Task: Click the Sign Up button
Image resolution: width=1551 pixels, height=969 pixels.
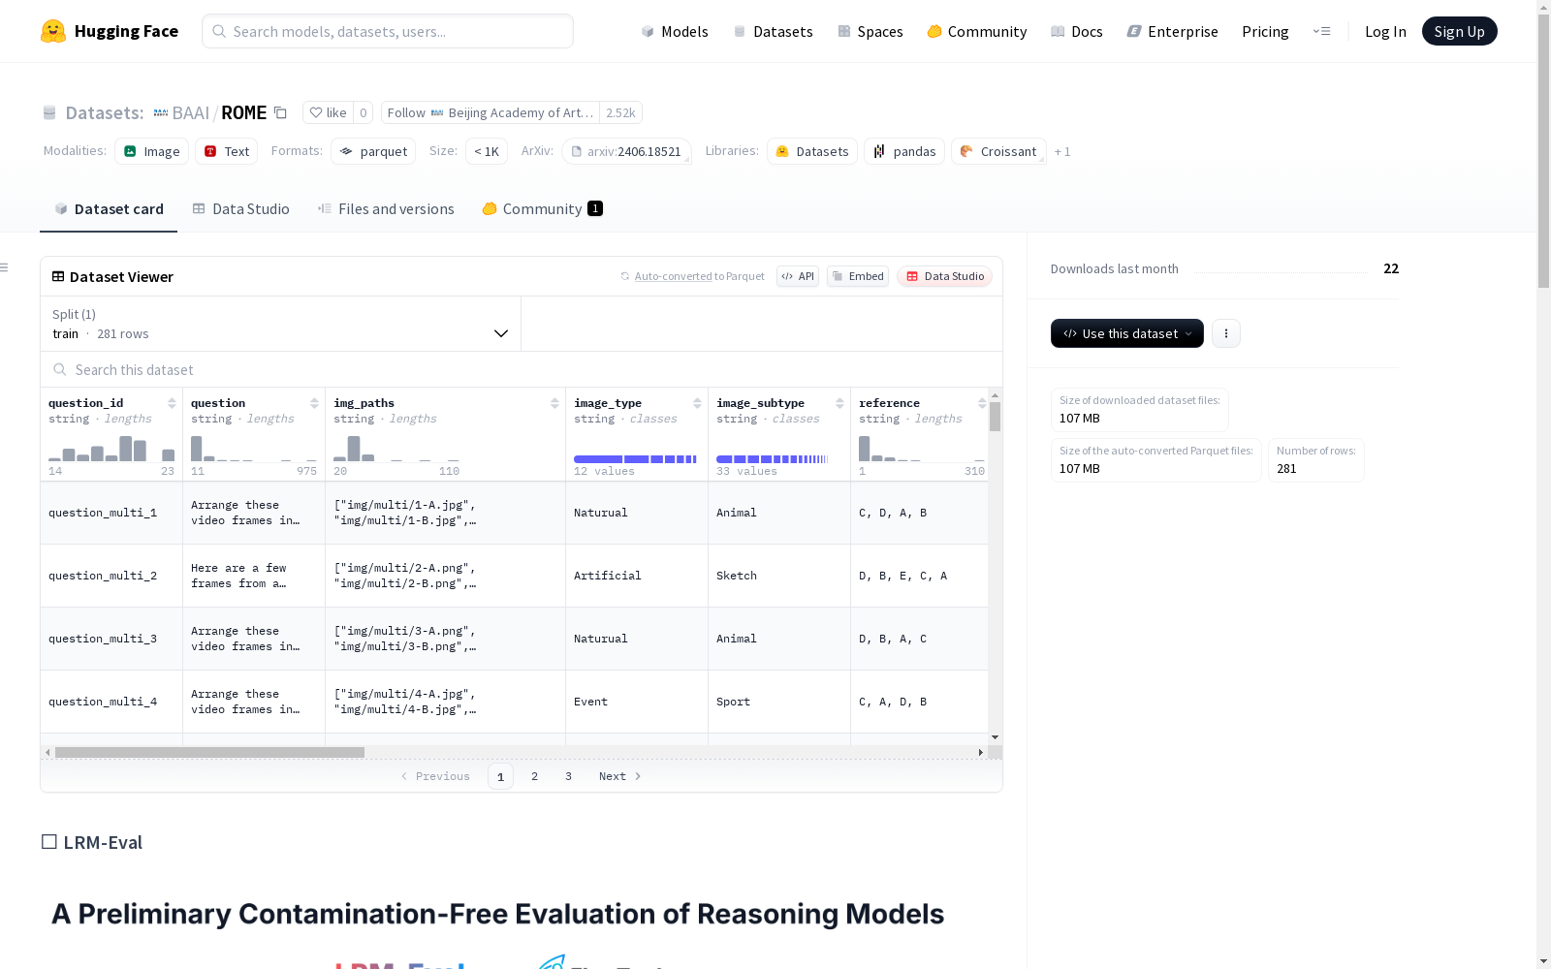Action: pos(1460,31)
